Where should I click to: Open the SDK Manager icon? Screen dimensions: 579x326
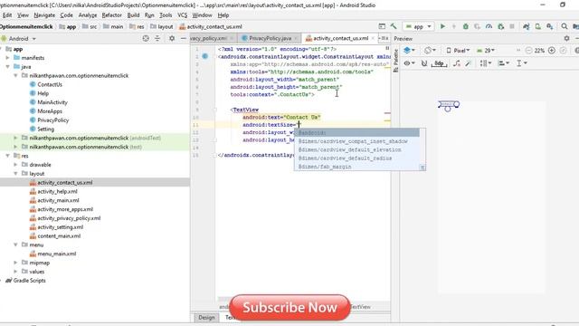pyautogui.click(x=550, y=26)
